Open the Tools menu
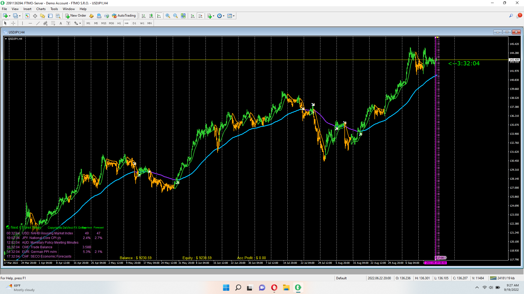 point(54,9)
